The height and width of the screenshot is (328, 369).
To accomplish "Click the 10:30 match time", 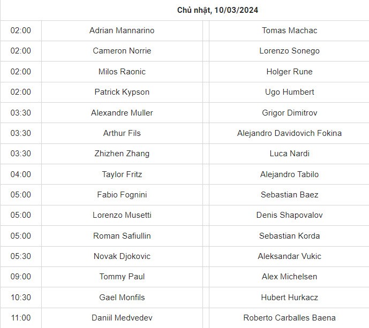I will (x=21, y=298).
